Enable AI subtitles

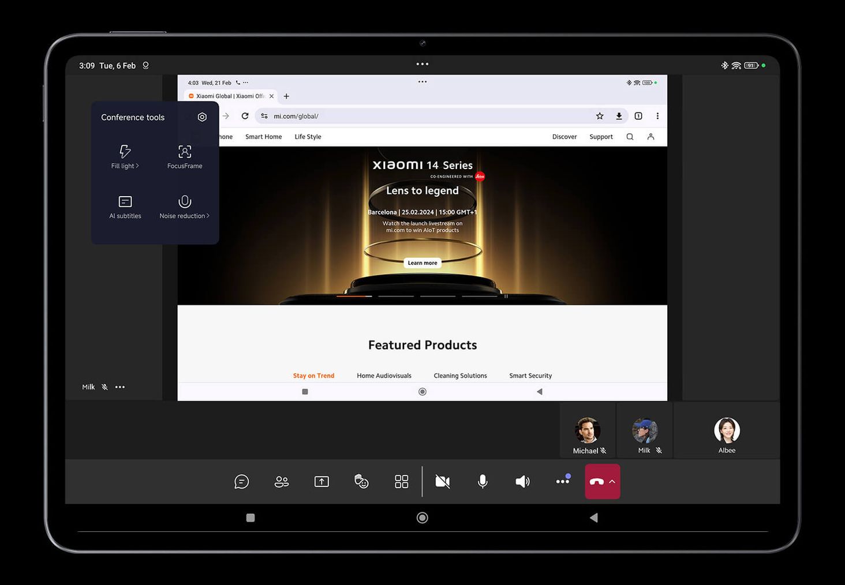pyautogui.click(x=125, y=207)
